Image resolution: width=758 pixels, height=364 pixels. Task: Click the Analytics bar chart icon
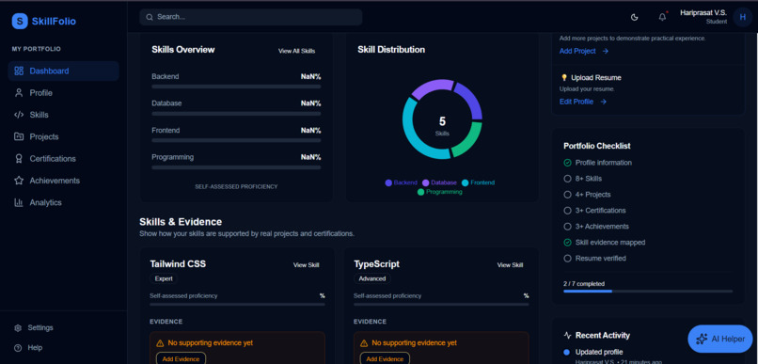coord(19,202)
